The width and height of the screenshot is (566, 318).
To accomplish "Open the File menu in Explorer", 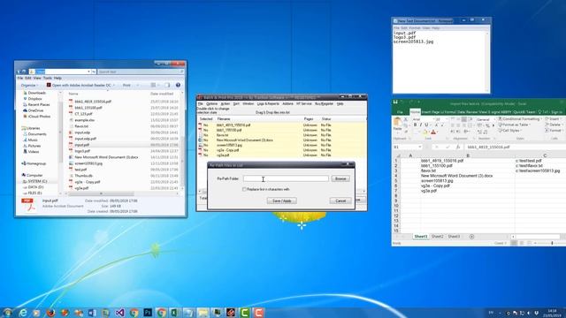I will pyautogui.click(x=19, y=78).
